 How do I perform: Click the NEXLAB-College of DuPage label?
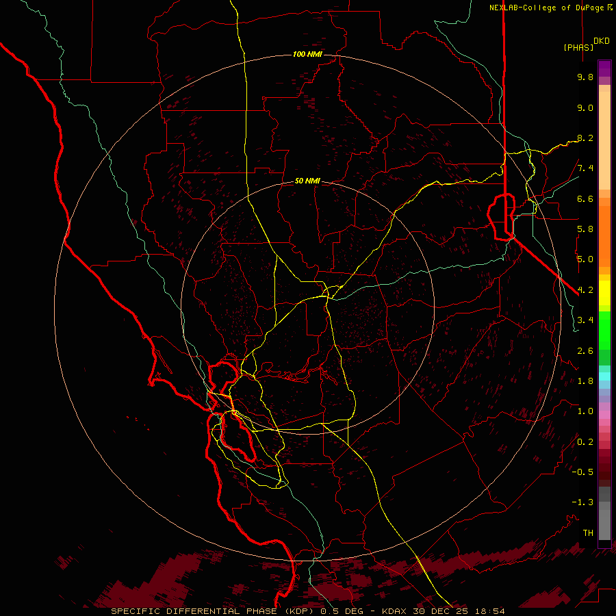pos(550,8)
